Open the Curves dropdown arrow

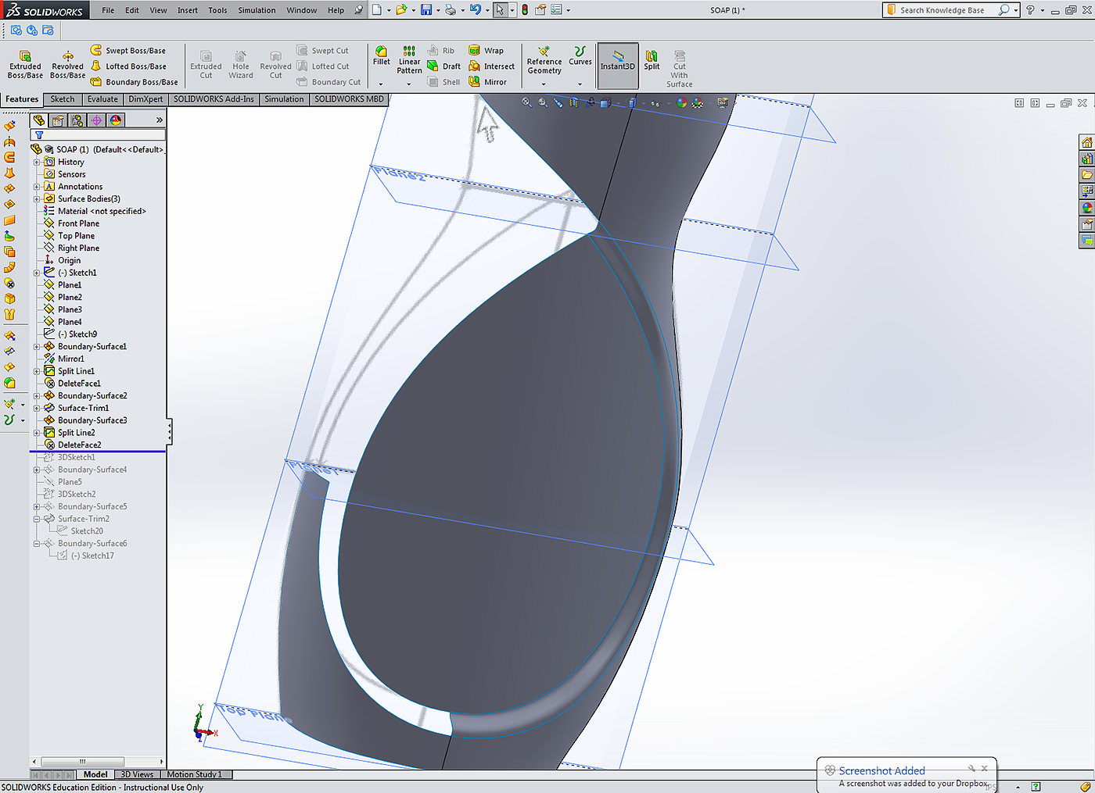580,84
